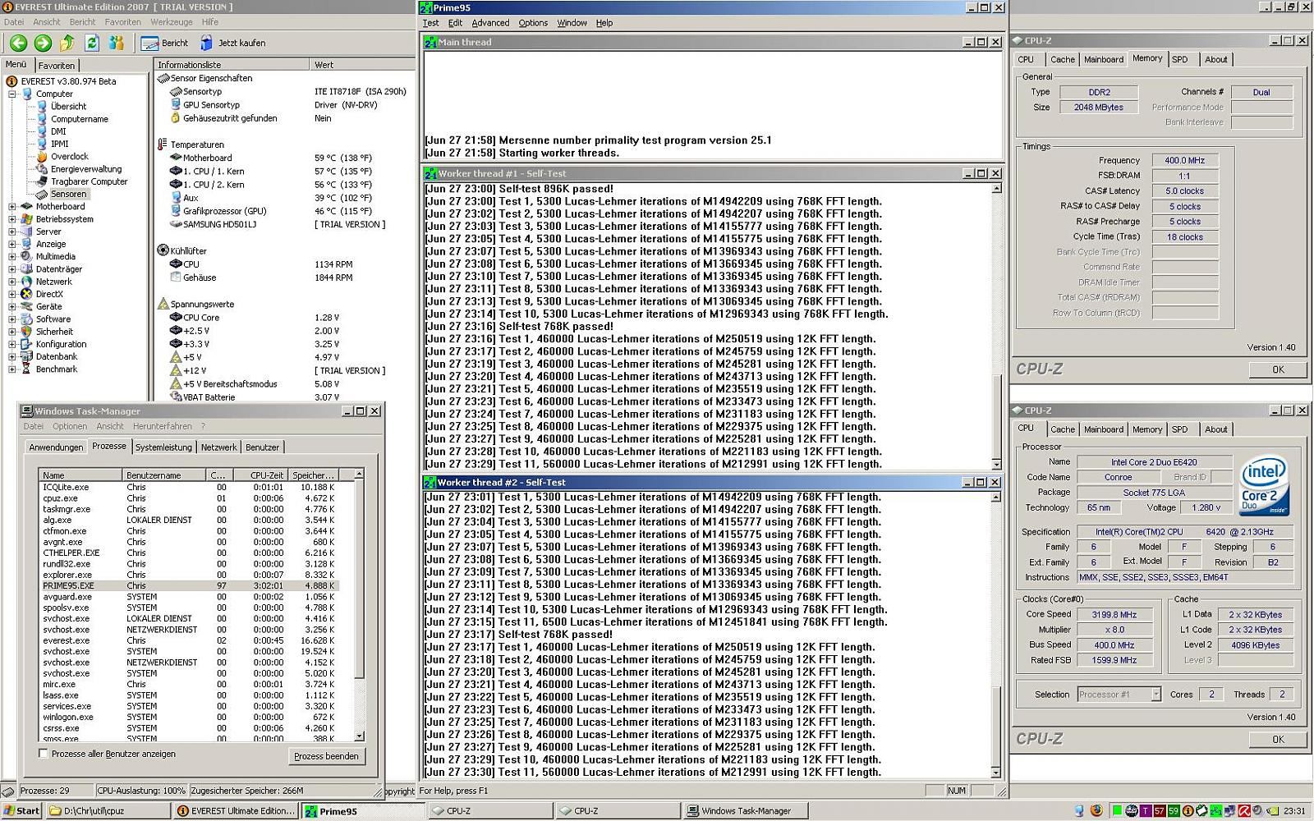Click the folder Up icon in EVEREST toolbar
This screenshot has width=1314, height=821.
click(x=67, y=43)
